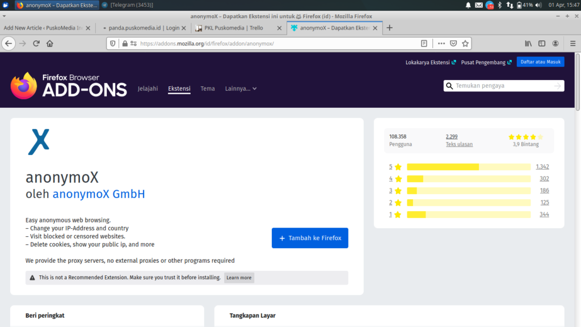
Task: Click the Bluetooth tray icon
Action: [499, 5]
